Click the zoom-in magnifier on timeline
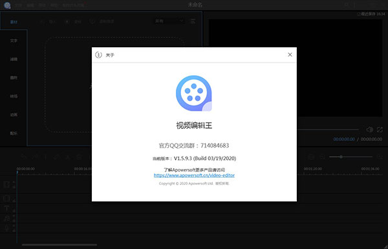 pos(380,157)
